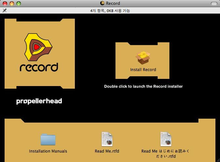The width and height of the screenshot is (220, 162).
Task: Click the Record disk icon in title bar
Action: pos(102,3)
